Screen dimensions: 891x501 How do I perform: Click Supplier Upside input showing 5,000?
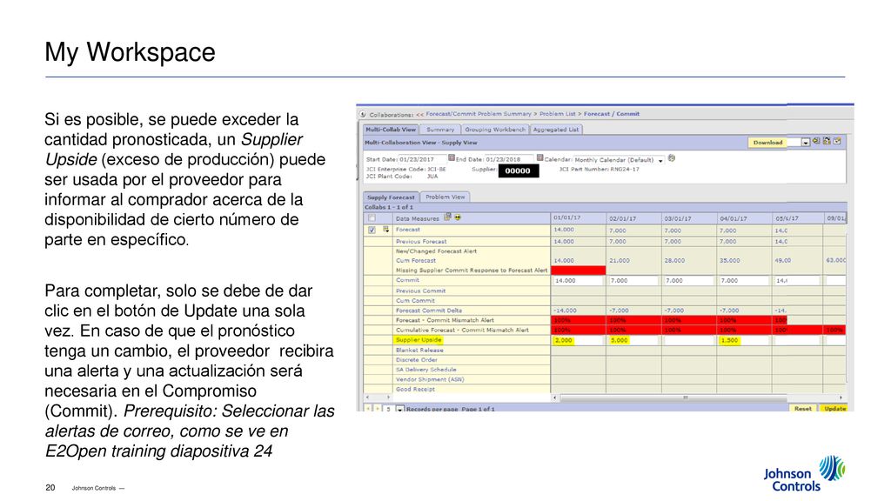click(x=633, y=340)
